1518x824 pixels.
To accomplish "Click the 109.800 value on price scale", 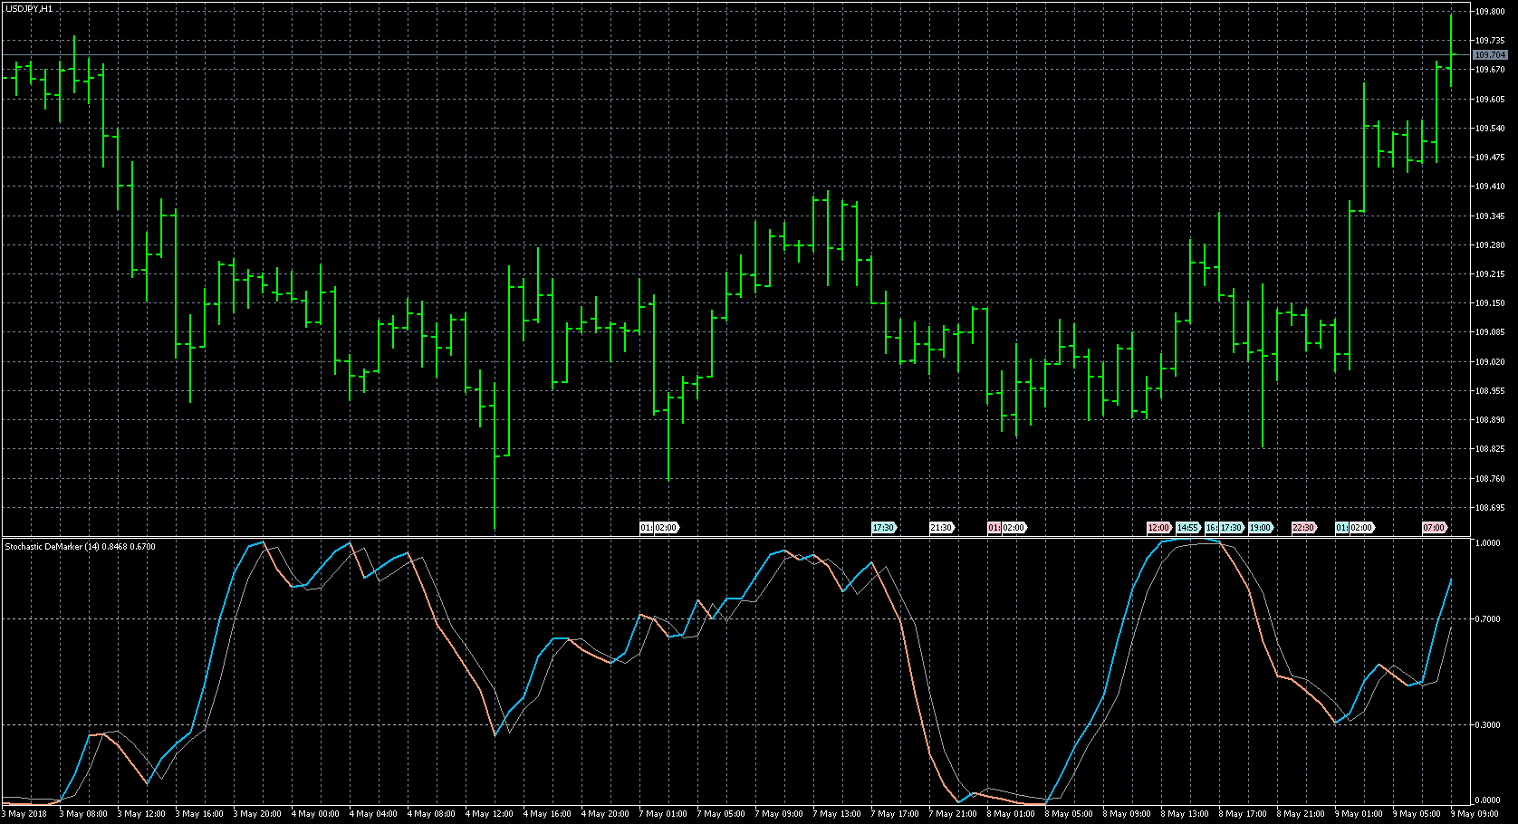I will (1490, 12).
